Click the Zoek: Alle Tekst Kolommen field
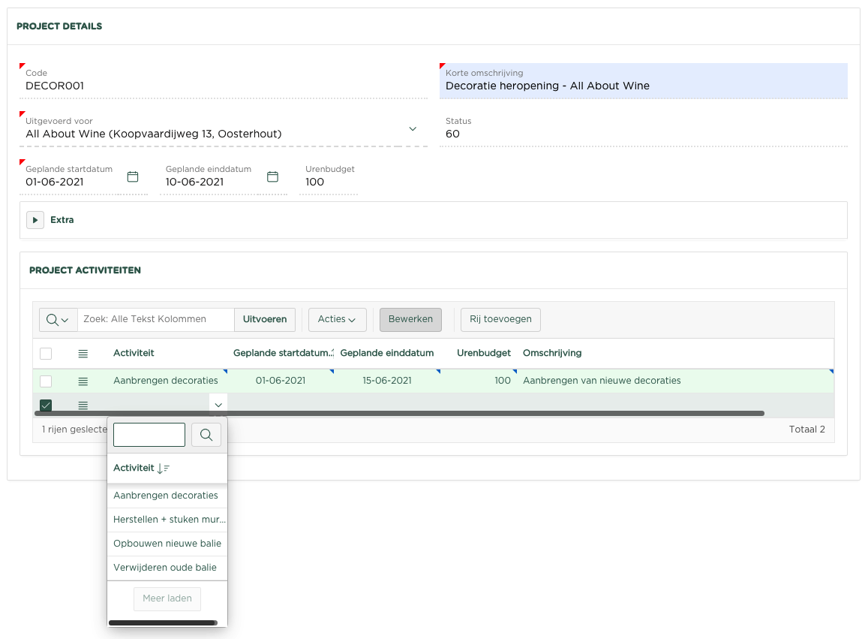The image size is (865, 639). point(155,319)
